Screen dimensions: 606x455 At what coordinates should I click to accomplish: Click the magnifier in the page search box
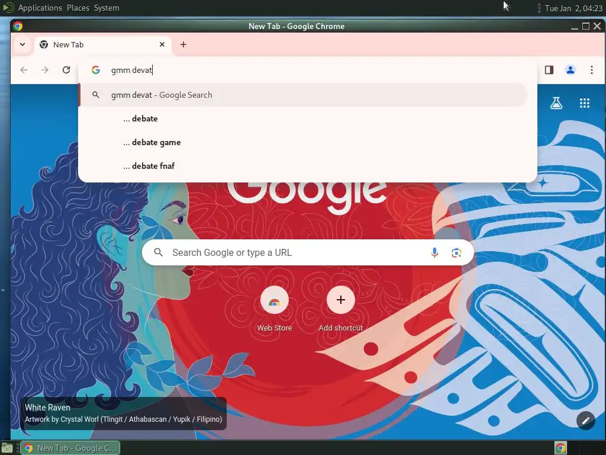(158, 252)
